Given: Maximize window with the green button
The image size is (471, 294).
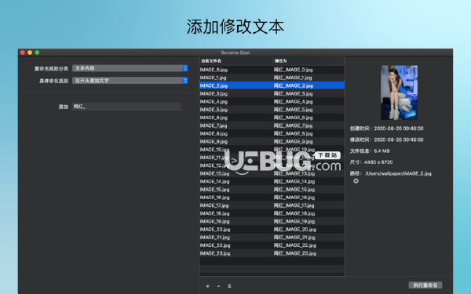Looking at the screenshot, I should [37, 53].
